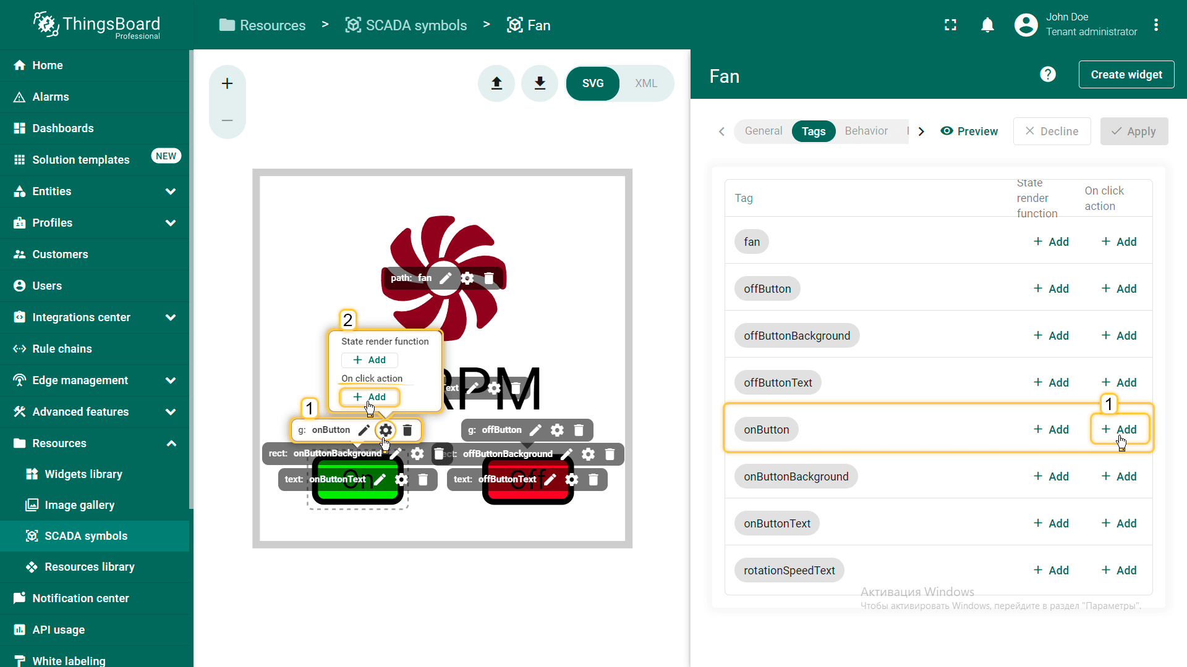Viewport: 1187px width, 667px height.
Task: Click Preview eye button
Action: [969, 131]
